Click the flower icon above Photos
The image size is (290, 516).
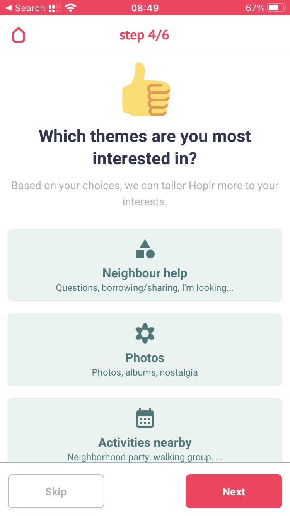[145, 333]
